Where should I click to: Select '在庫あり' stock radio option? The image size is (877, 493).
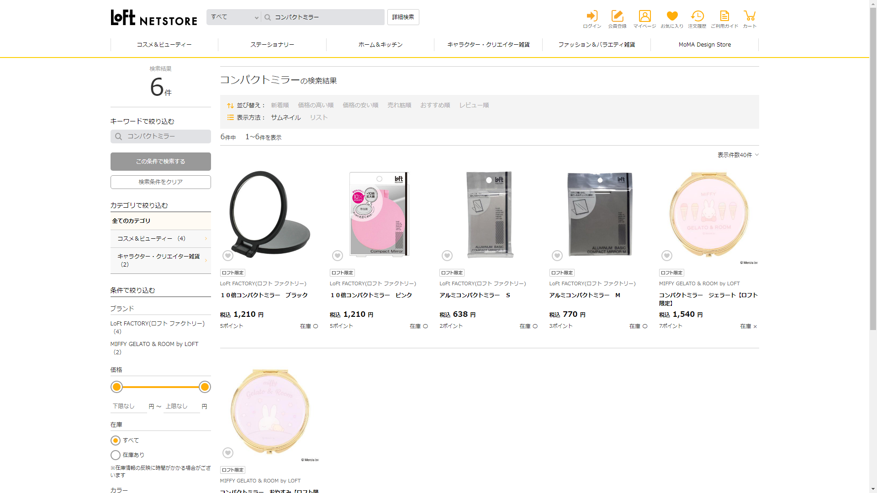tap(116, 455)
